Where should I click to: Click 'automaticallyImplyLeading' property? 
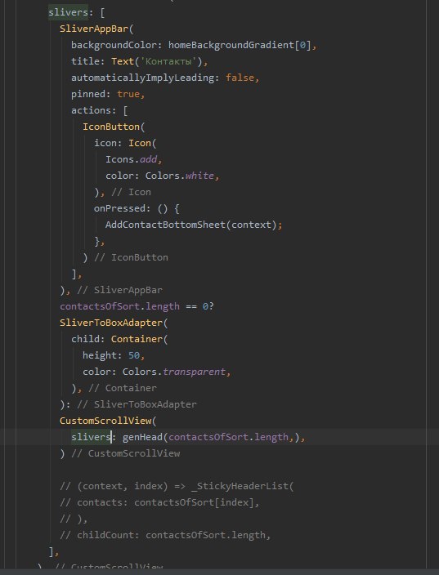point(142,78)
